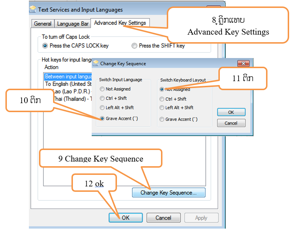Viewport: 296px width, 234px height.
Task: Choose Ctrl + Shift under Switch Keyboard Layout
Action: (x=162, y=99)
